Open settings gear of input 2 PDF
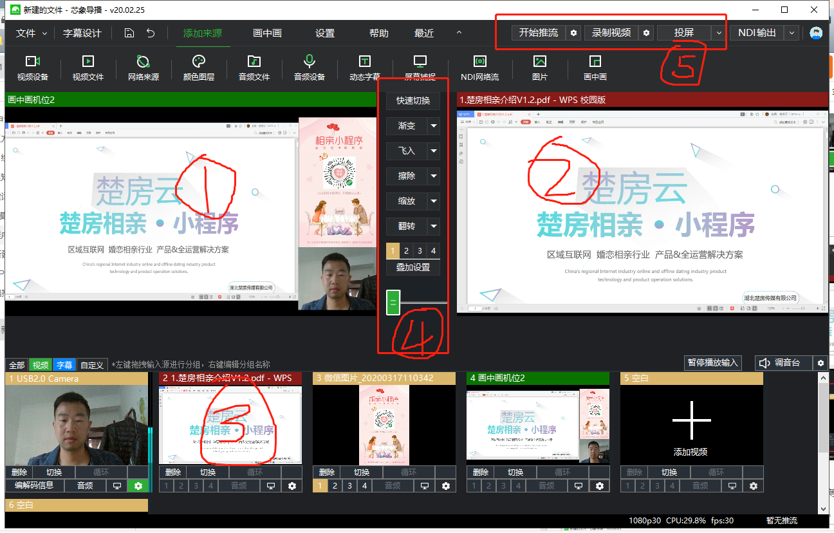Screen dimensions: 834x533 [x=292, y=485]
